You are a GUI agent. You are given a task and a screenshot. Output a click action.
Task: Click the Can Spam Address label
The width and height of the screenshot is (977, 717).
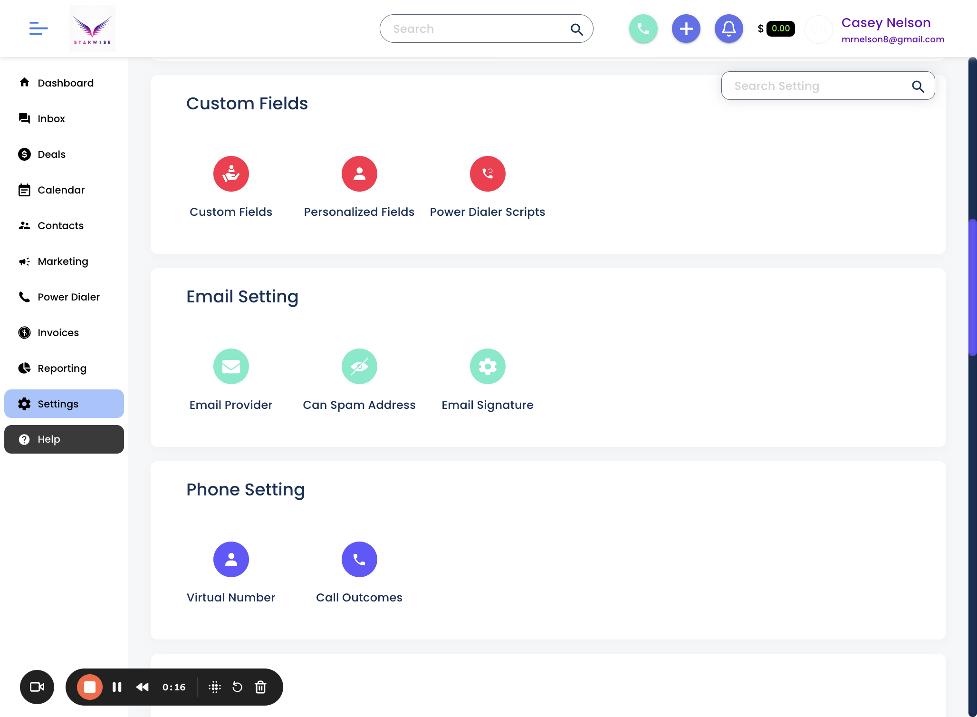tap(359, 405)
